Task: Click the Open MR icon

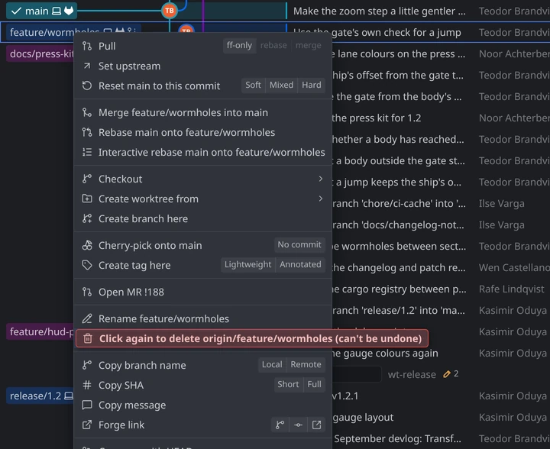Action: coord(87,292)
